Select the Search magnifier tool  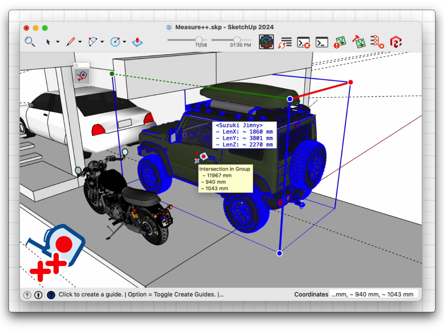tap(30, 42)
